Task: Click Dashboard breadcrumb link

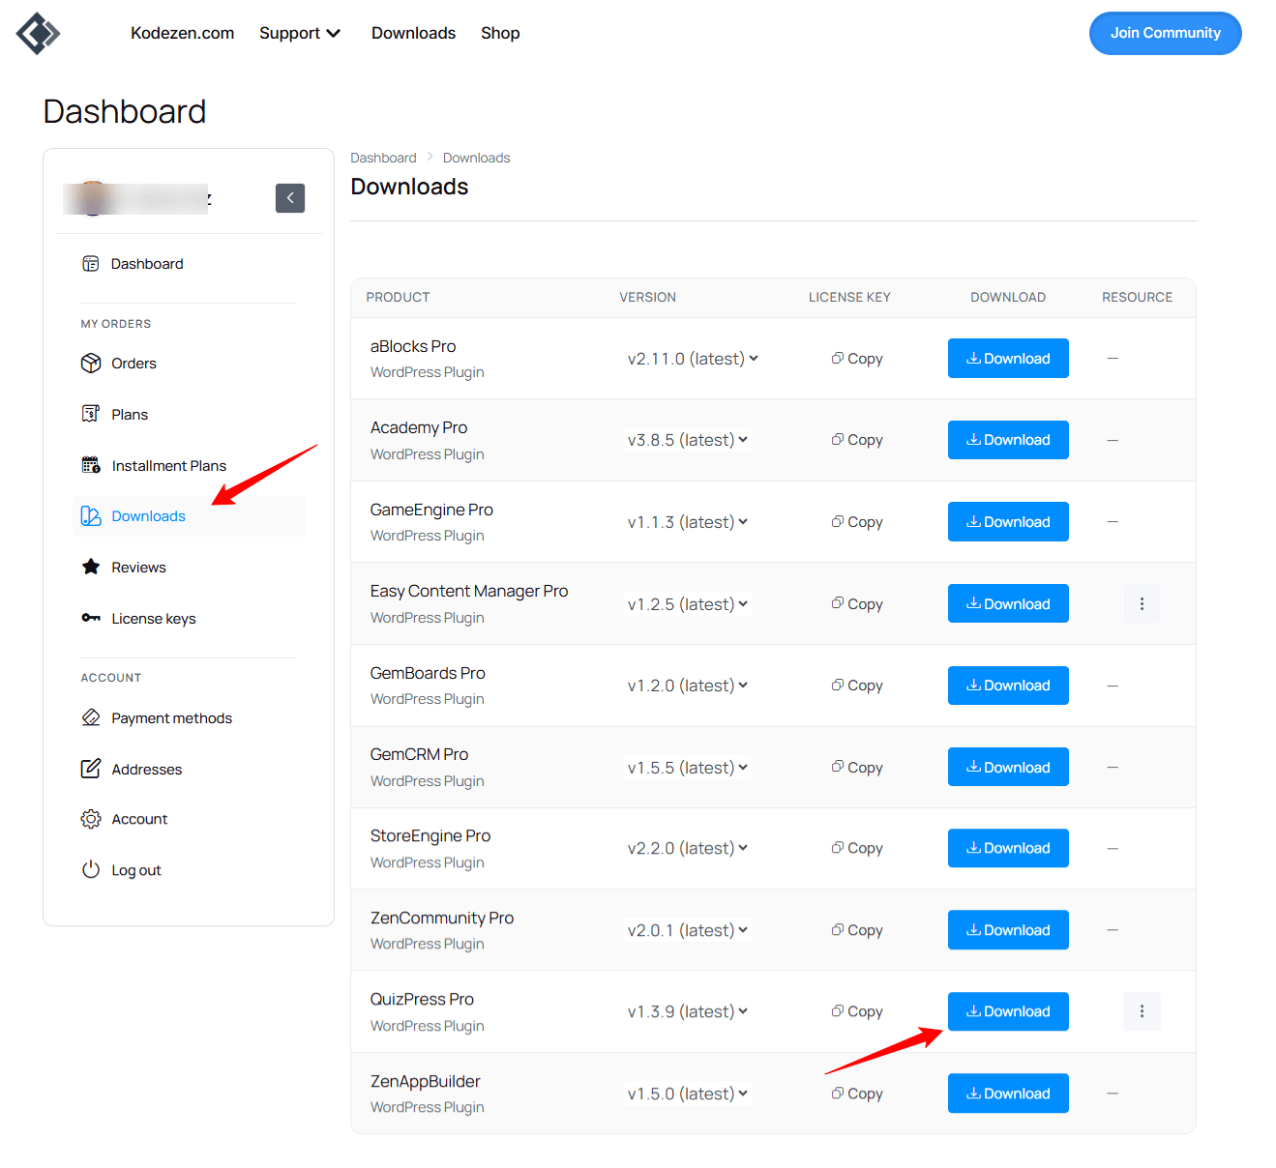Action: click(383, 158)
